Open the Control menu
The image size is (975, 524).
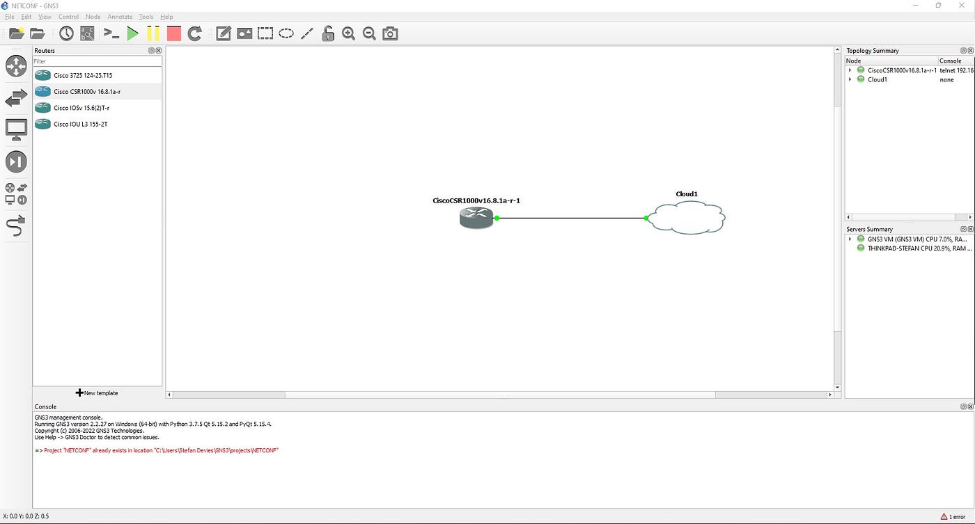coord(68,17)
